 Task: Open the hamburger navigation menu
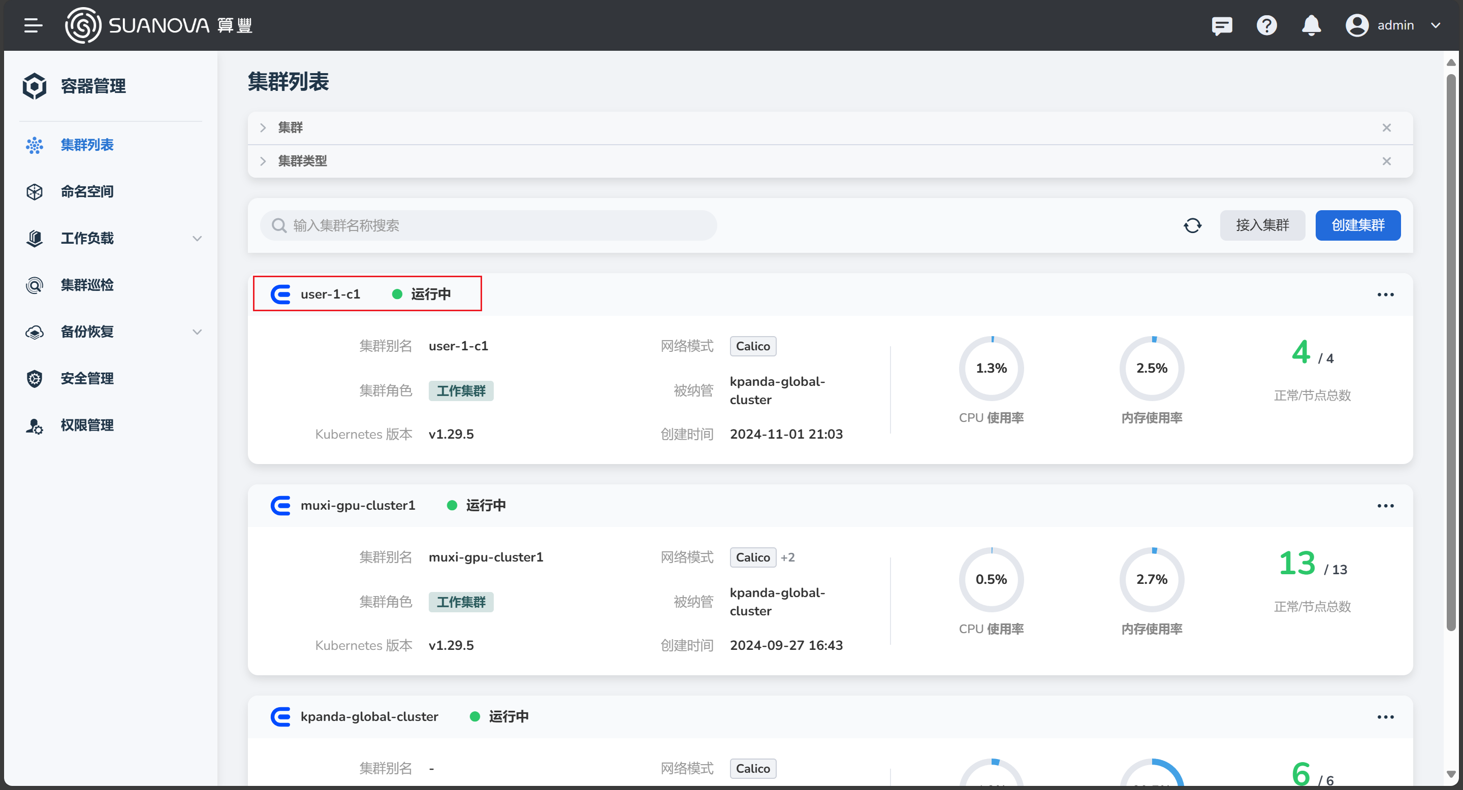(34, 25)
